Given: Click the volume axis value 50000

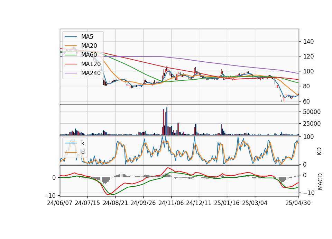Looking at the screenshot, I should pyautogui.click(x=312, y=112).
